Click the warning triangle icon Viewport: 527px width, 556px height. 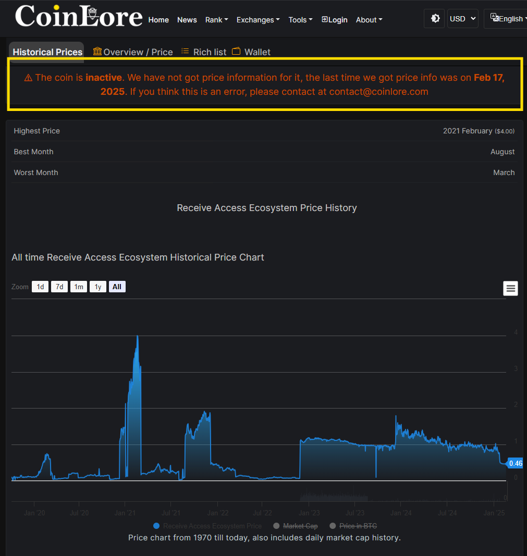pos(28,78)
